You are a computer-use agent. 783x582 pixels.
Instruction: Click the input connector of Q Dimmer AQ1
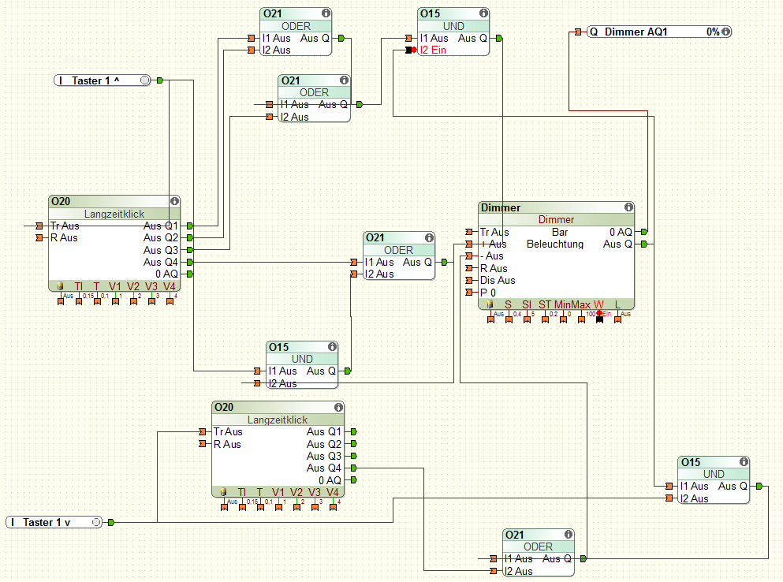coord(578,32)
